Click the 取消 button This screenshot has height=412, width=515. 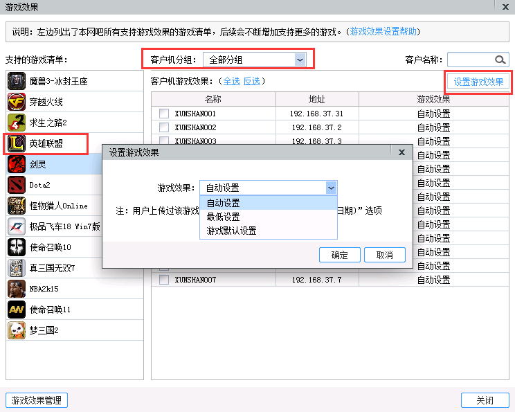click(385, 255)
